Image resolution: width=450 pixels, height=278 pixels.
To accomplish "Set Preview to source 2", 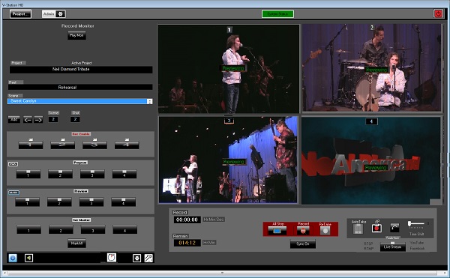I will pyautogui.click(x=59, y=202).
